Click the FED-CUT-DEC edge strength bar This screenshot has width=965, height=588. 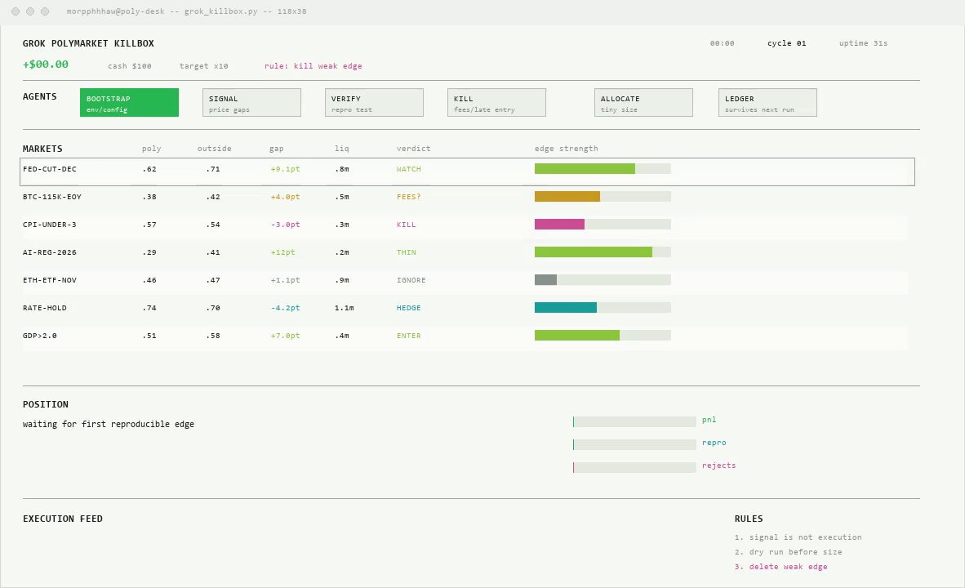pos(603,169)
